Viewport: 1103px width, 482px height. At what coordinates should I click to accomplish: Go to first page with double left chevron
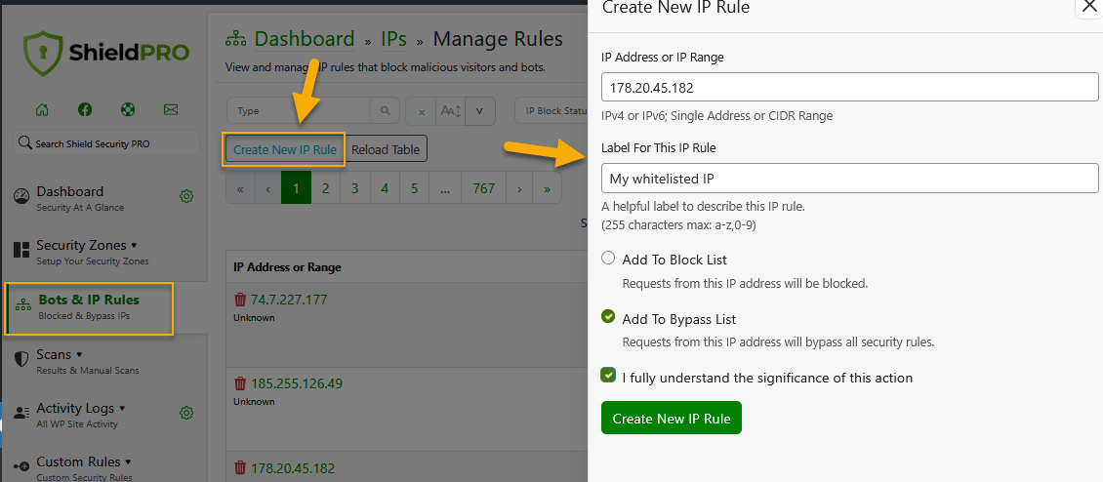click(240, 188)
